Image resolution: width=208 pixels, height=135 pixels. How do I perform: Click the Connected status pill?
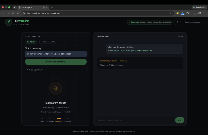coord(150,22)
